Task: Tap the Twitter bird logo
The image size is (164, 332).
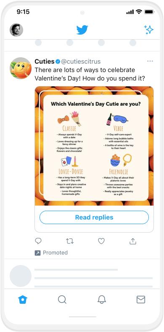Action: point(82,30)
